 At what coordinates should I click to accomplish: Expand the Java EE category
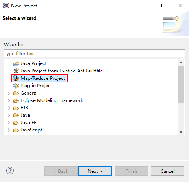[x=9, y=123]
